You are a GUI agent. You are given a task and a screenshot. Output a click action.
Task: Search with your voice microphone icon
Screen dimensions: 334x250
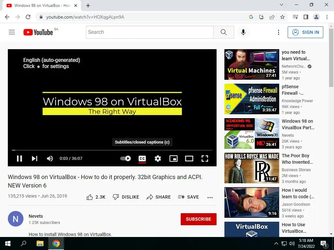point(243,32)
